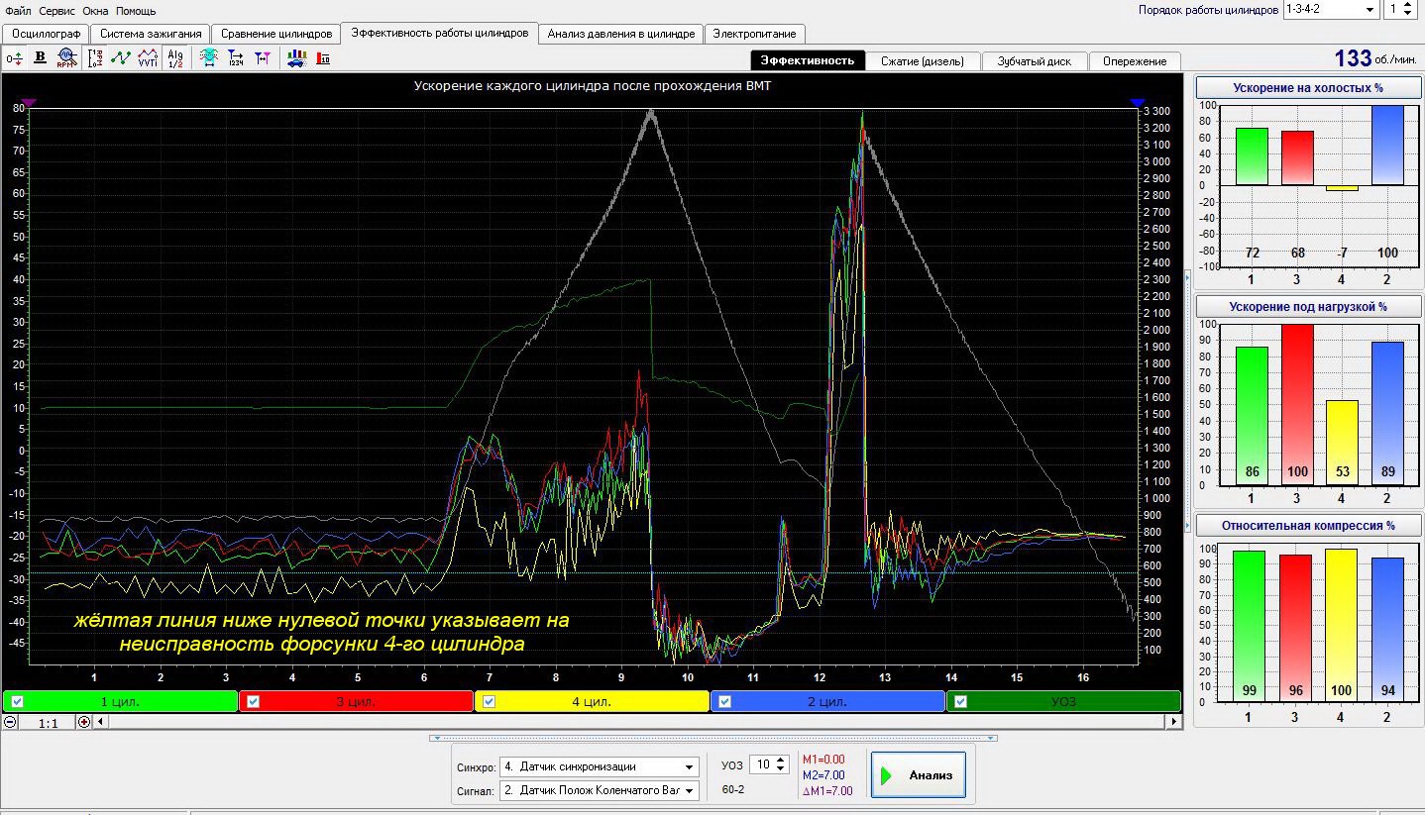Click the Относительная компрессия % header
This screenshot has width=1425, height=815.
click(x=1308, y=526)
